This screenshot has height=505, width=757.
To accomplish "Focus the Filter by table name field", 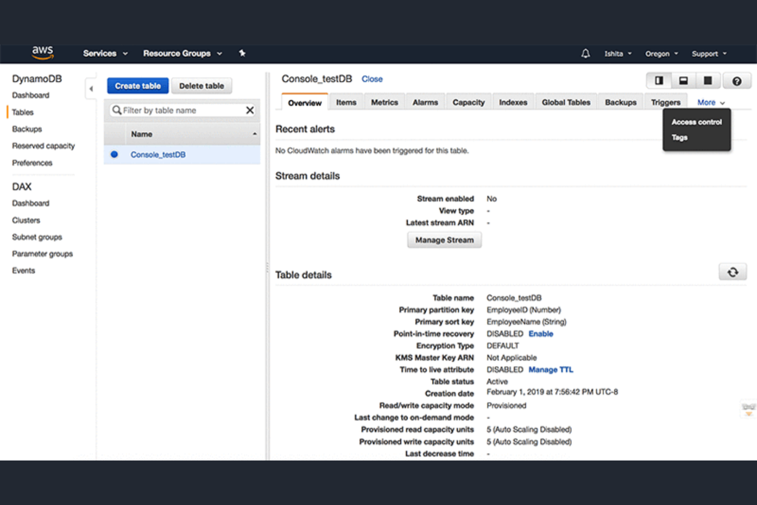I will 183,110.
